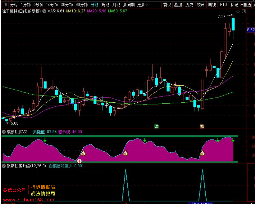Viewport: 255px width, 204px height.
Task: Open the www.zhibiao168.com link
Action: point(29,200)
